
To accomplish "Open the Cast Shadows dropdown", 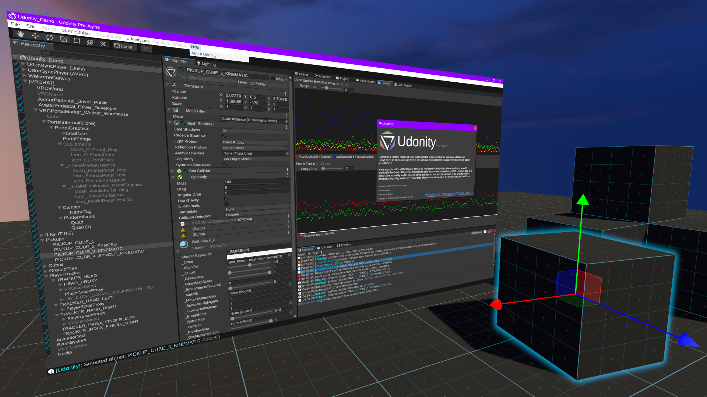I will click(x=255, y=131).
